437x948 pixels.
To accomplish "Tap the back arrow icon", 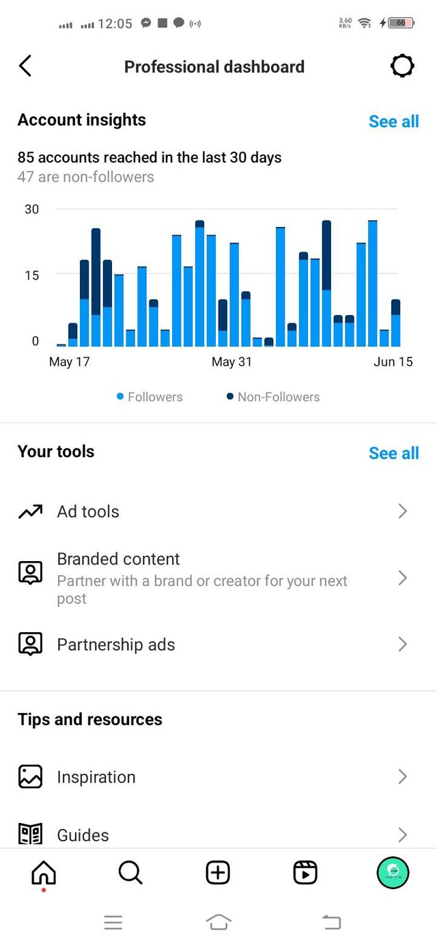I will click(x=25, y=66).
